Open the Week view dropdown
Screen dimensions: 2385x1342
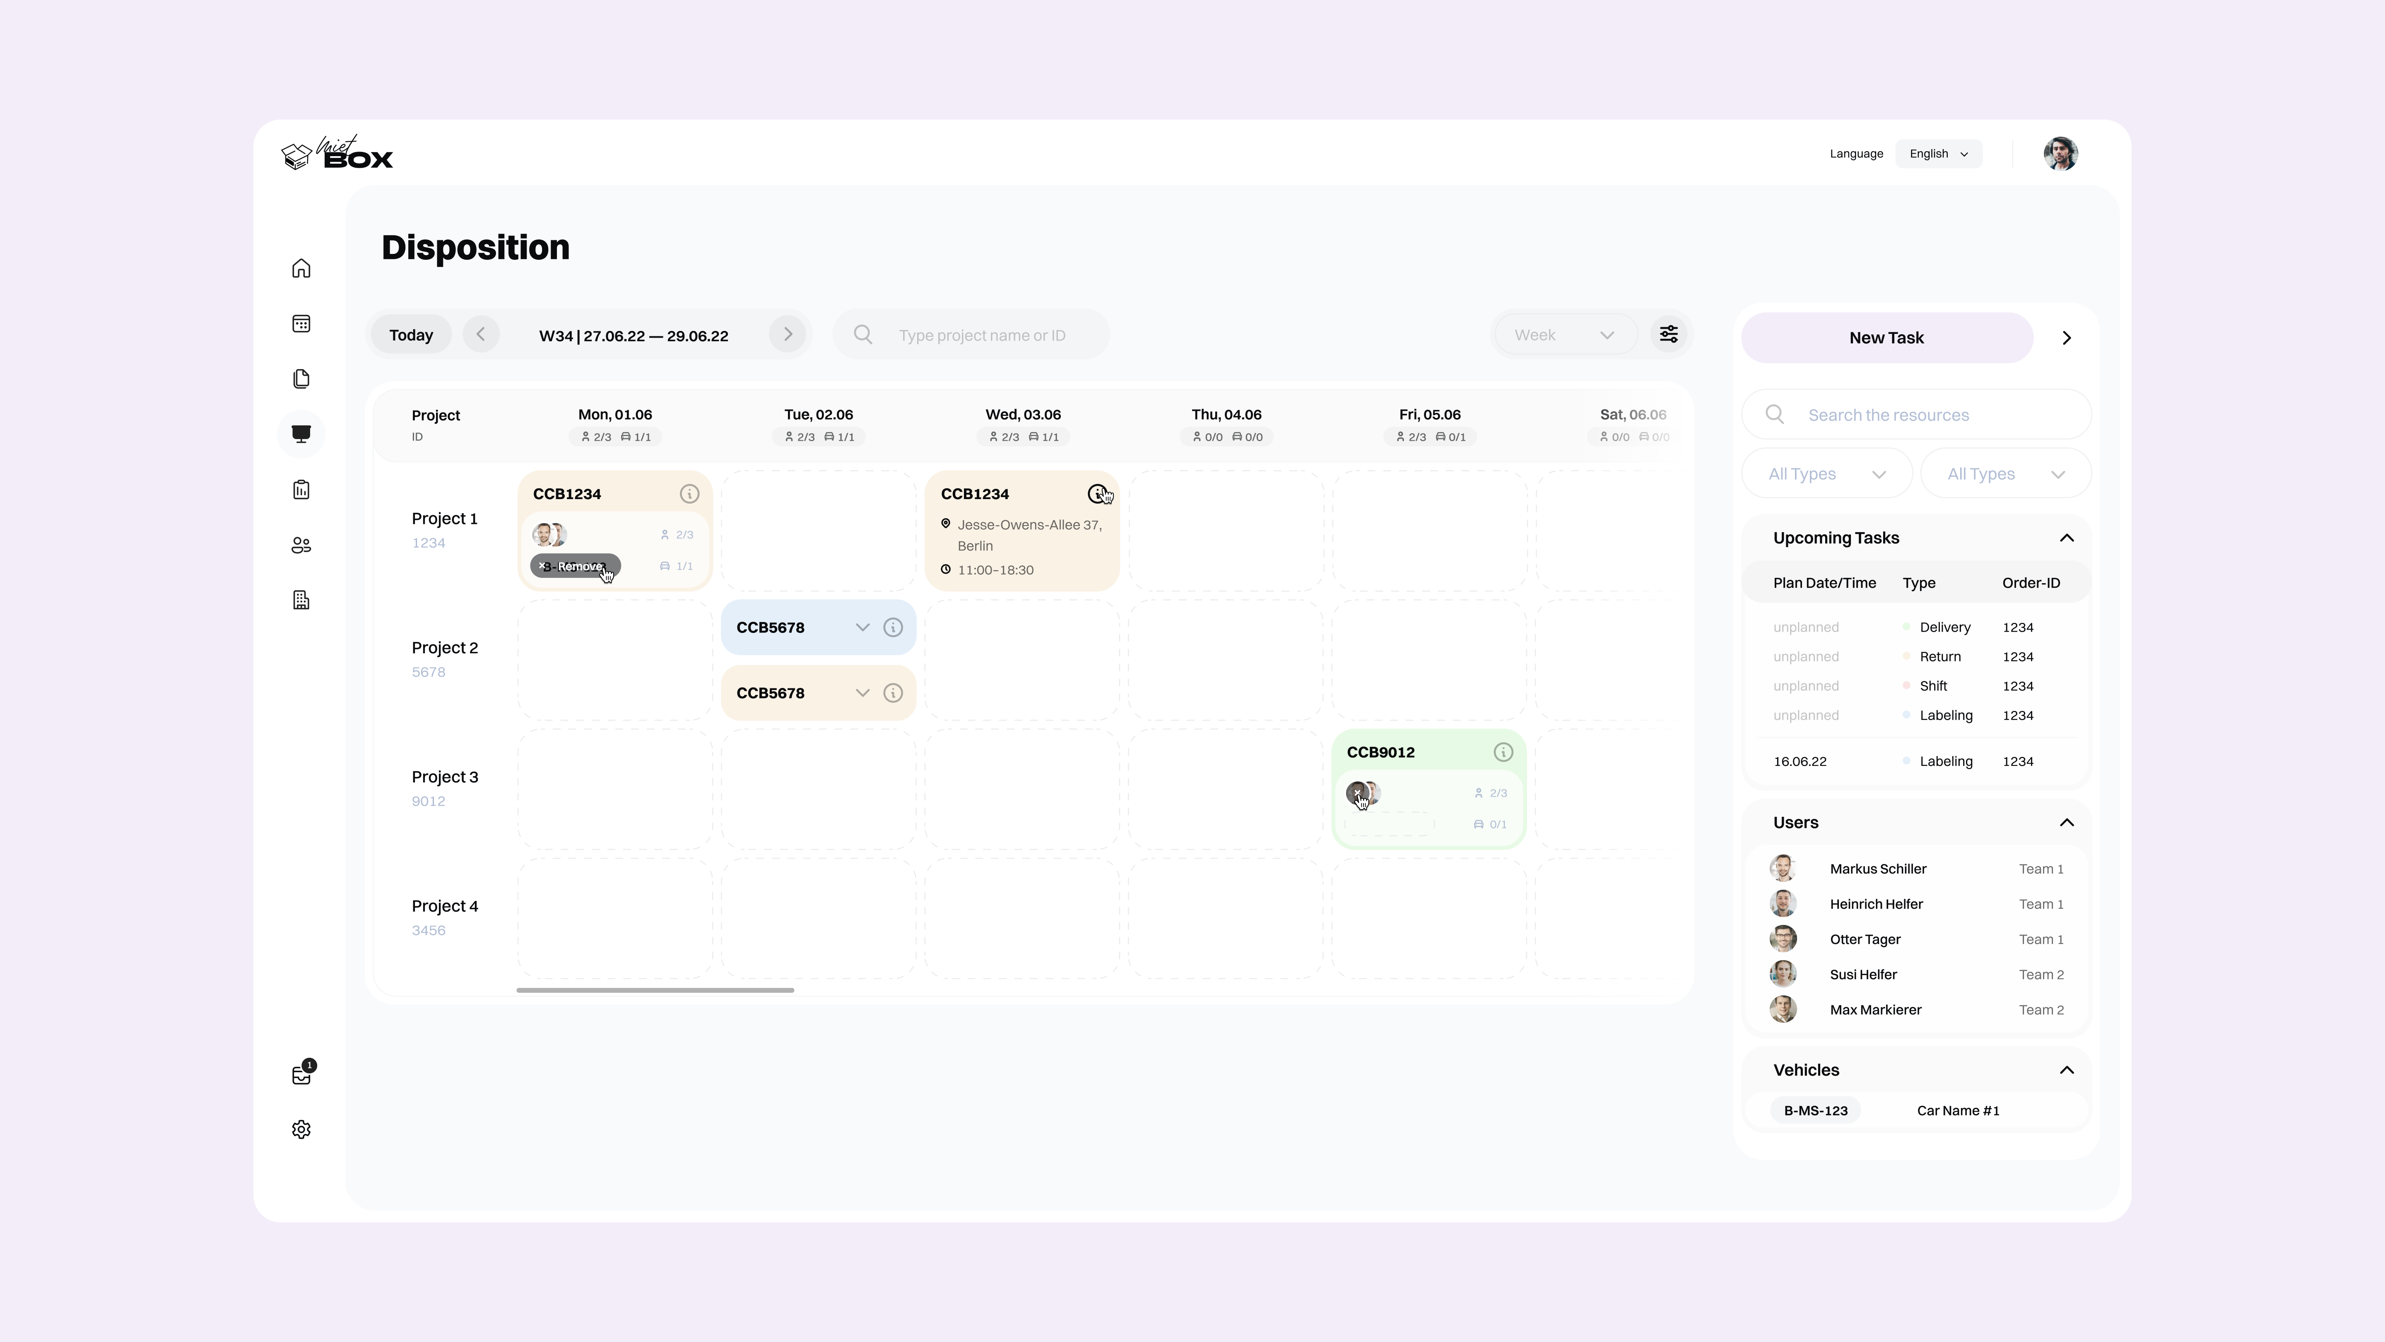pos(1565,334)
